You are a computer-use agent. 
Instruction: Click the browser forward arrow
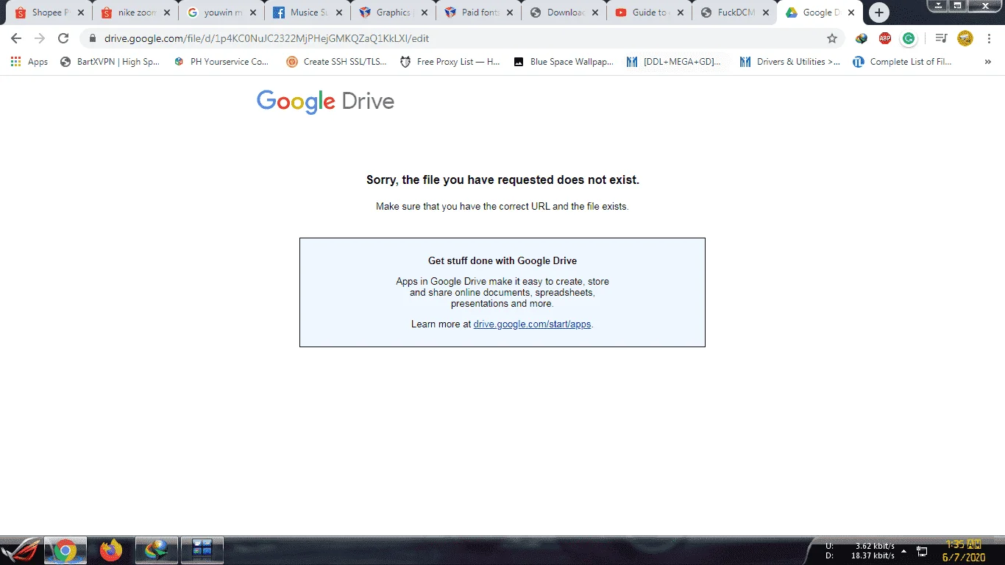click(40, 38)
